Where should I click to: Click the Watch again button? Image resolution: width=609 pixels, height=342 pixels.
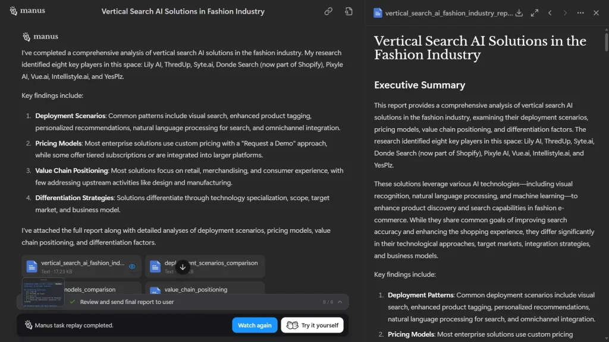[x=255, y=325]
